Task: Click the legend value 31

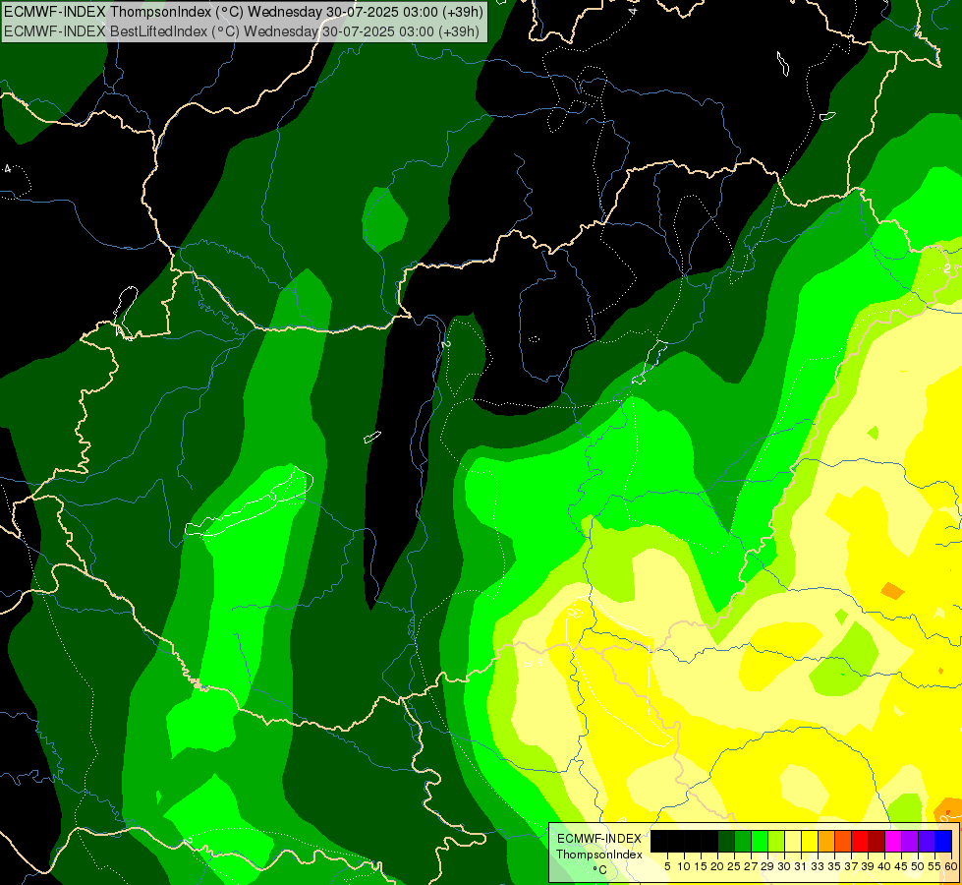Action: pyautogui.click(x=801, y=866)
